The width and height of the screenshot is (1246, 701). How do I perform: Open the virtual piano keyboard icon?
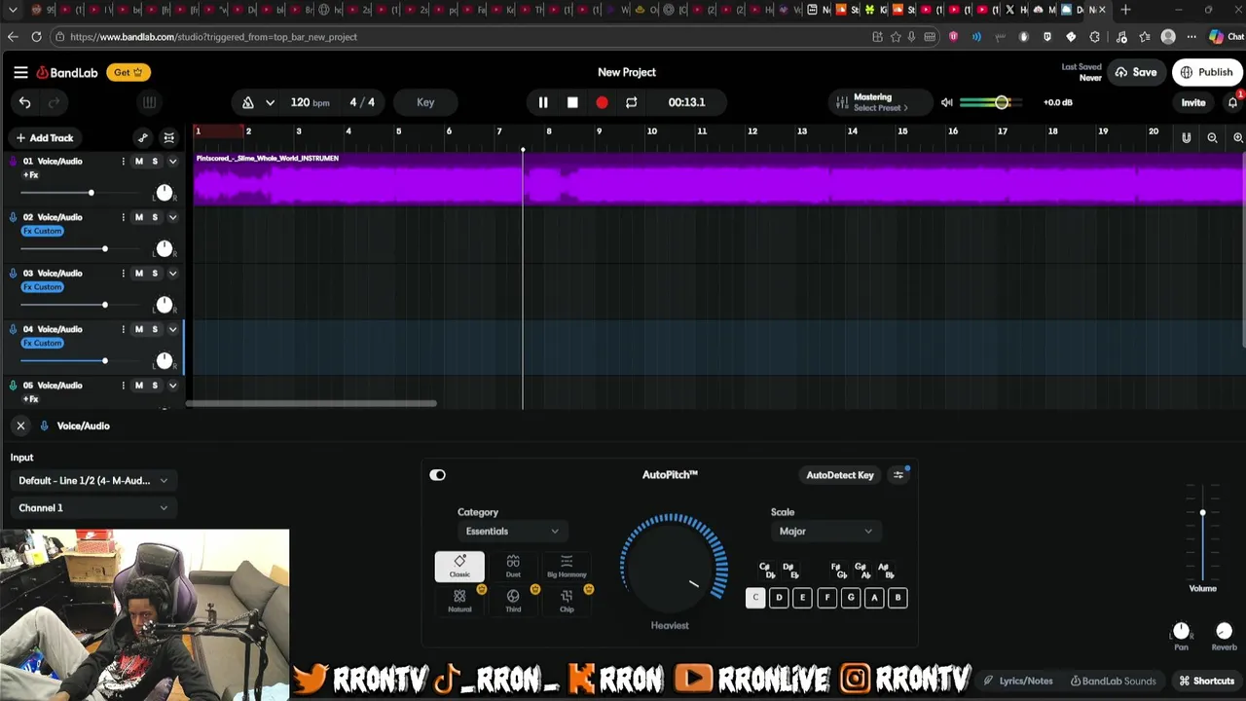[149, 102]
